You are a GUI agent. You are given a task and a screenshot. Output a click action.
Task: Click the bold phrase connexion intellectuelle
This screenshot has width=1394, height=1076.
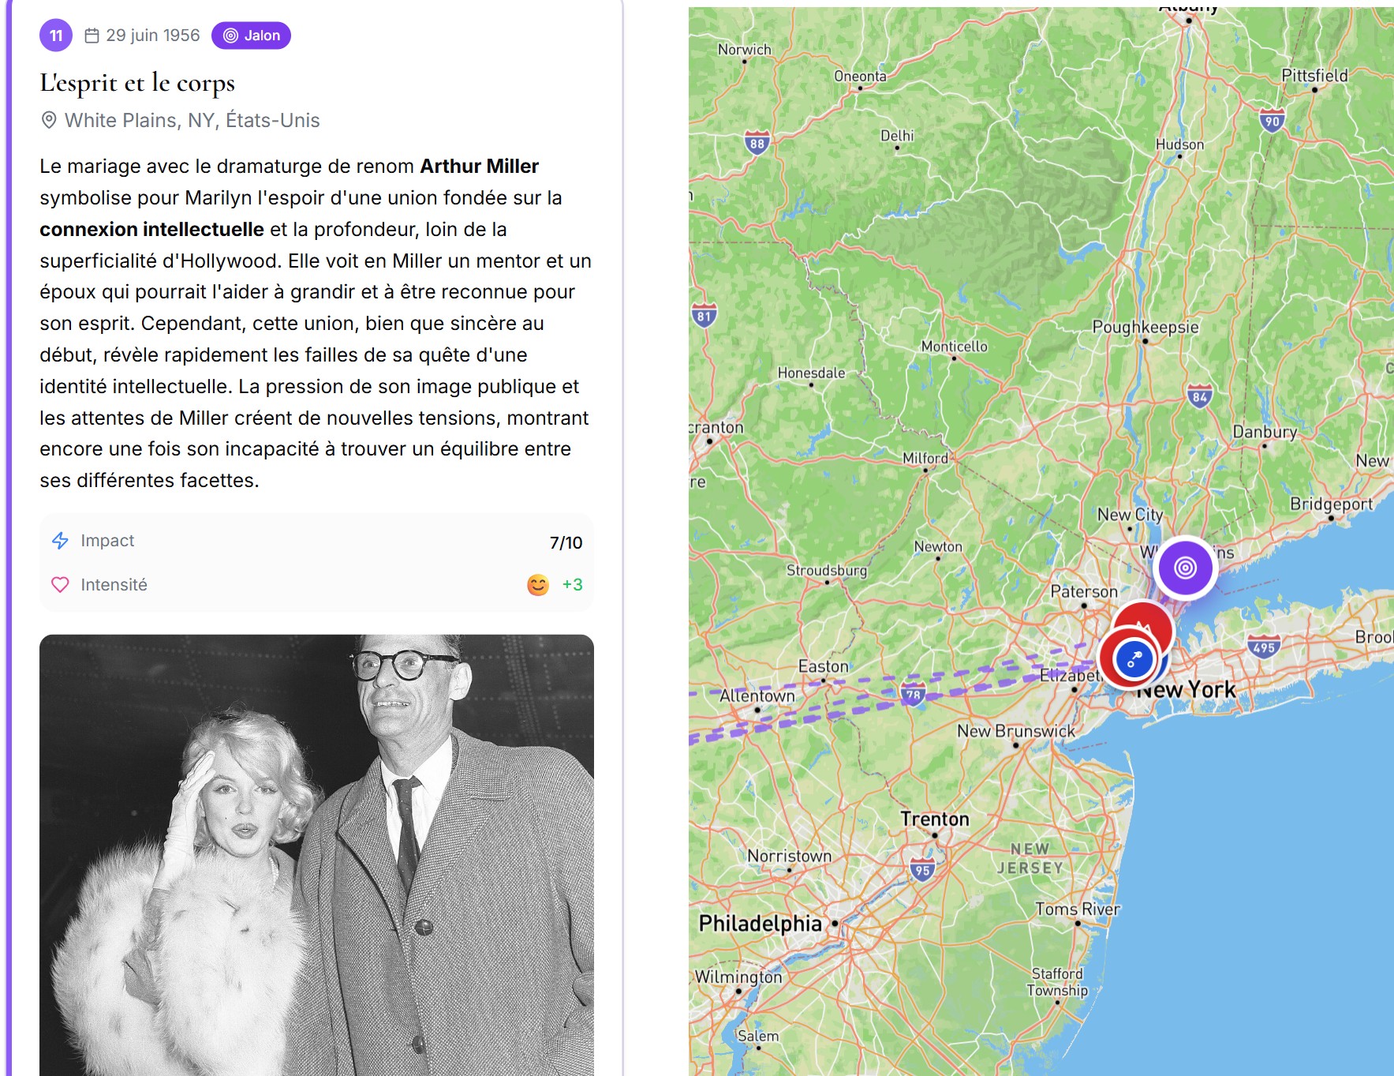[152, 230]
